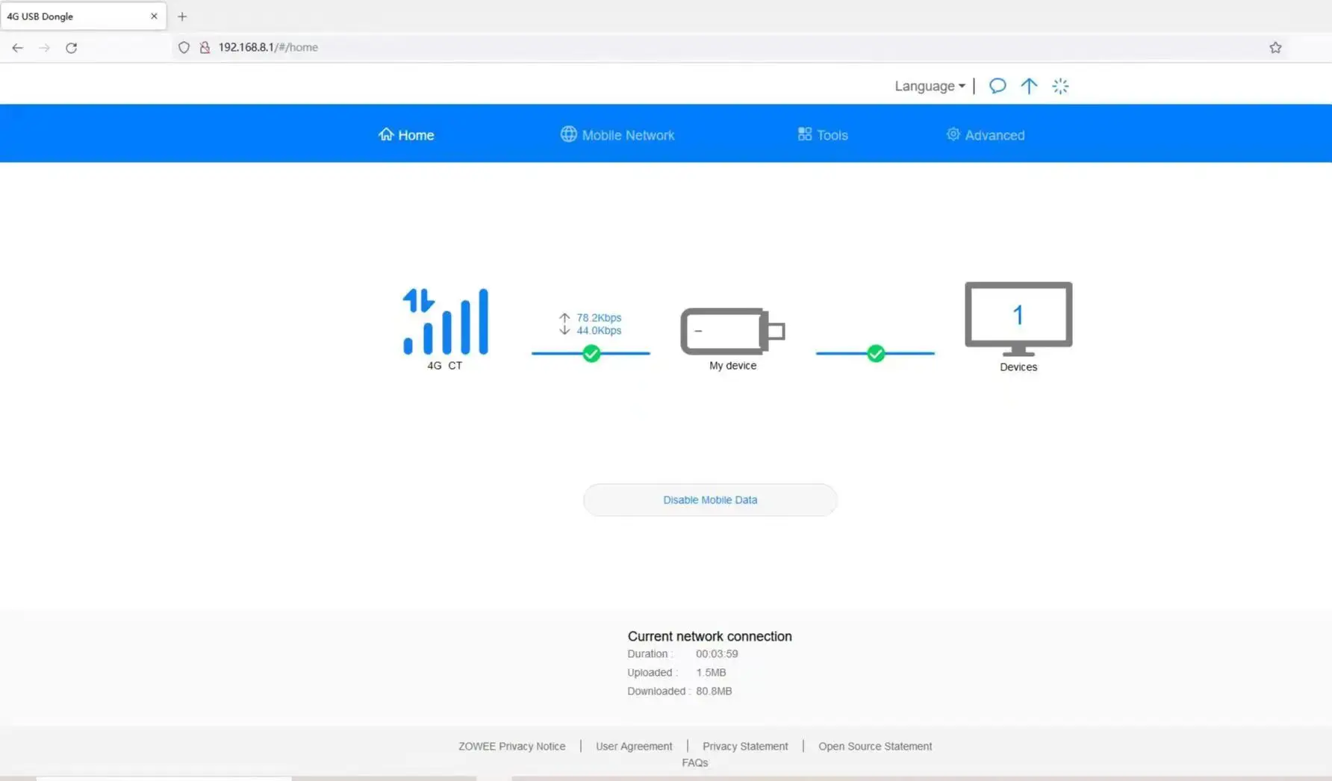Viewport: 1332px width, 781px height.
Task: Open the ZOWEE Privacy Notice link
Action: coord(511,746)
